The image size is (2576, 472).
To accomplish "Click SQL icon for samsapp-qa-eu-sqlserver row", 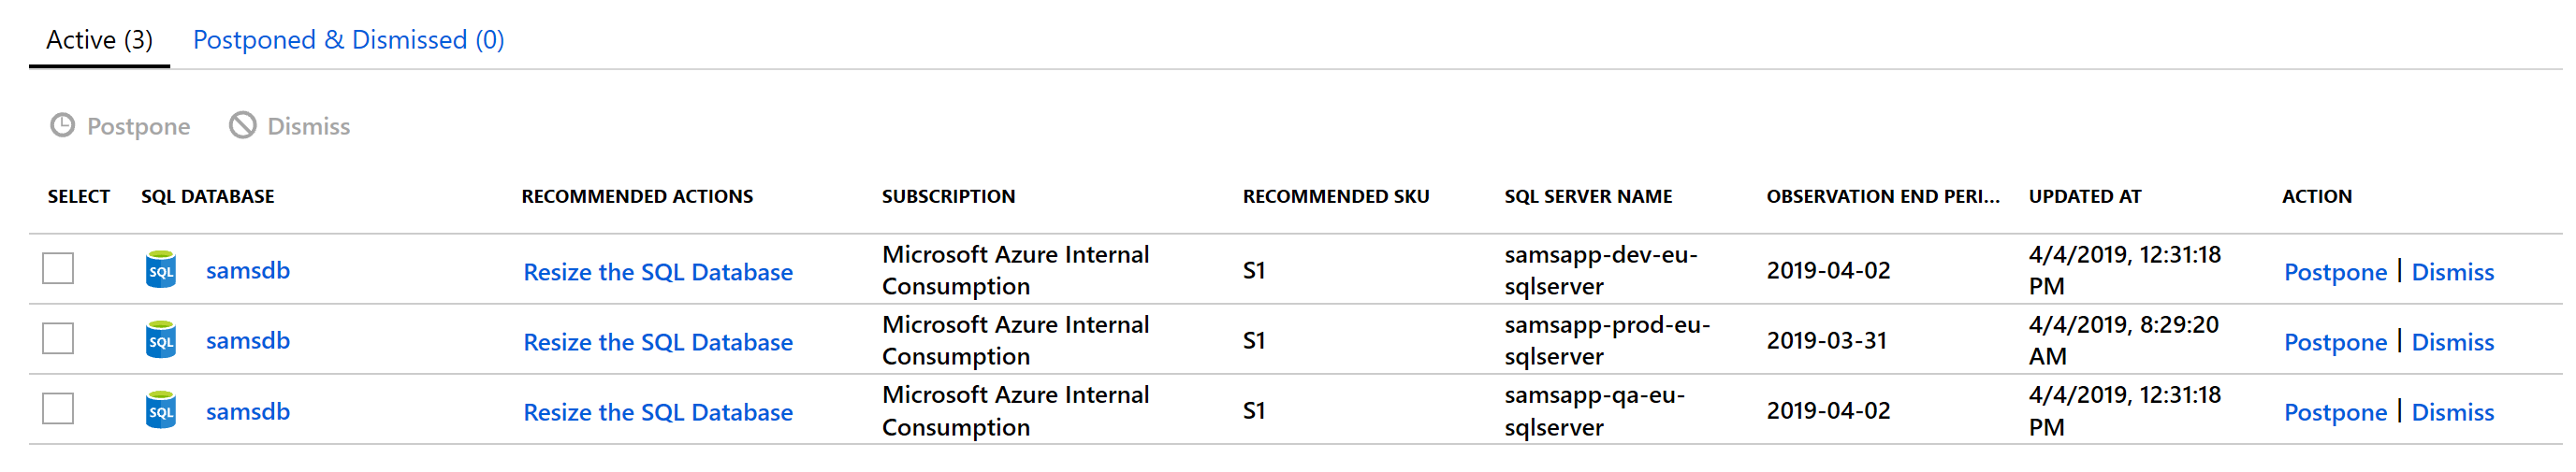I will [x=161, y=411].
